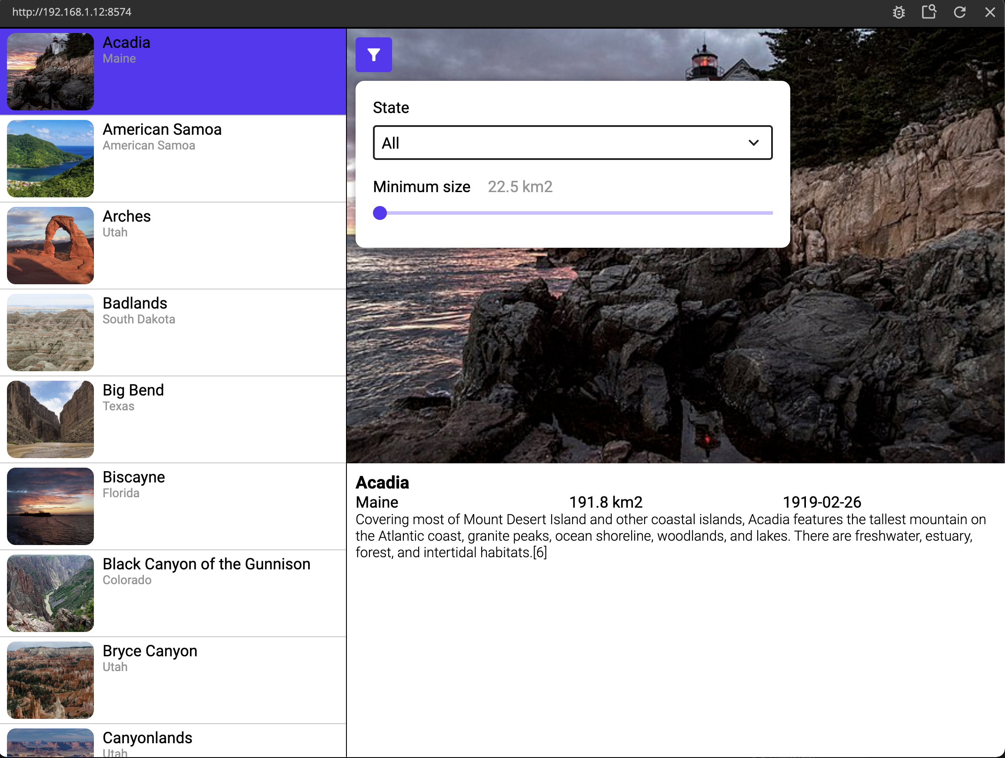The height and width of the screenshot is (758, 1005).
Task: Click 'Texas' under Big Bend
Action: 119,406
